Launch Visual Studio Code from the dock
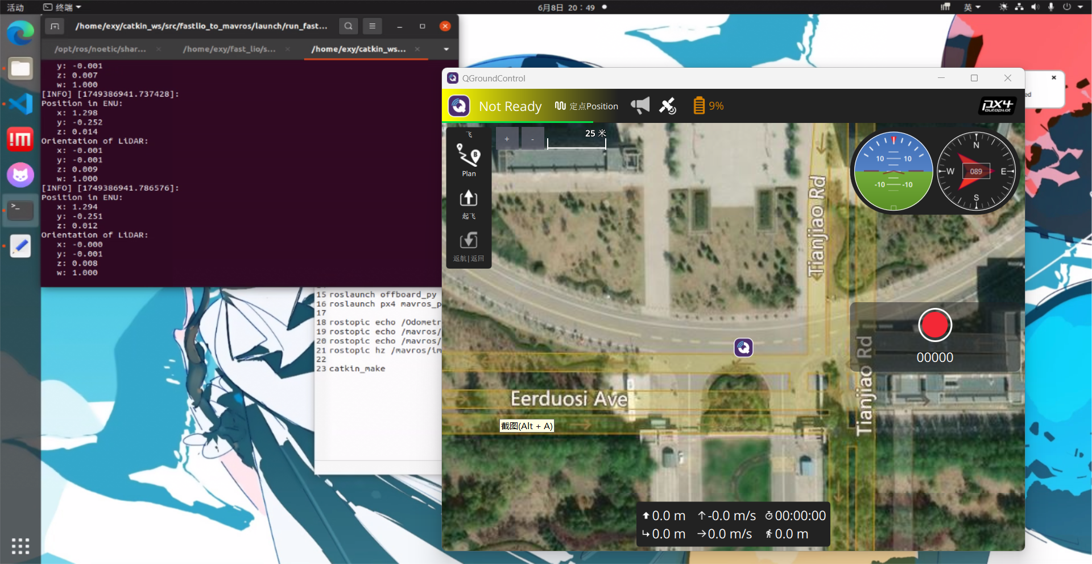Screen dimensions: 1092x564 (20, 104)
